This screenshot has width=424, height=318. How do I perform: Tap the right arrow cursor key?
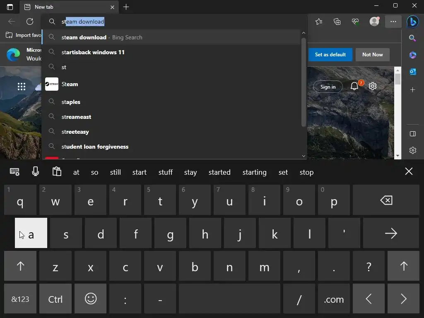(403, 299)
